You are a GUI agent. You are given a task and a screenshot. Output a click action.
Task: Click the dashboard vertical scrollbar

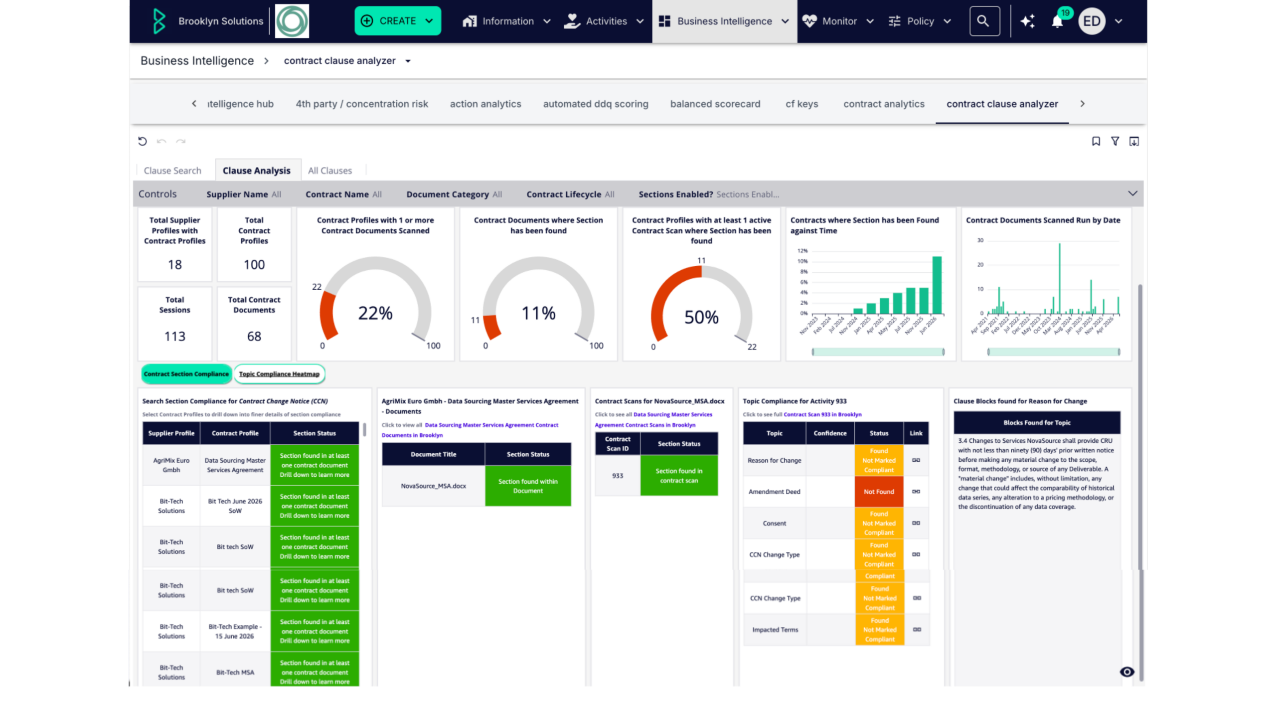point(1139,483)
